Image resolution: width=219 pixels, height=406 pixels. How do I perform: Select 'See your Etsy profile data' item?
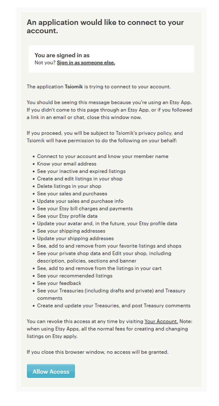[x=67, y=216]
